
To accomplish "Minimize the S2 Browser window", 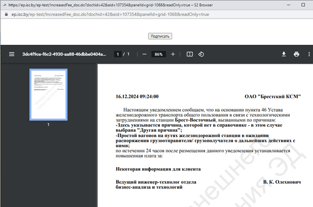I will point(288,5).
